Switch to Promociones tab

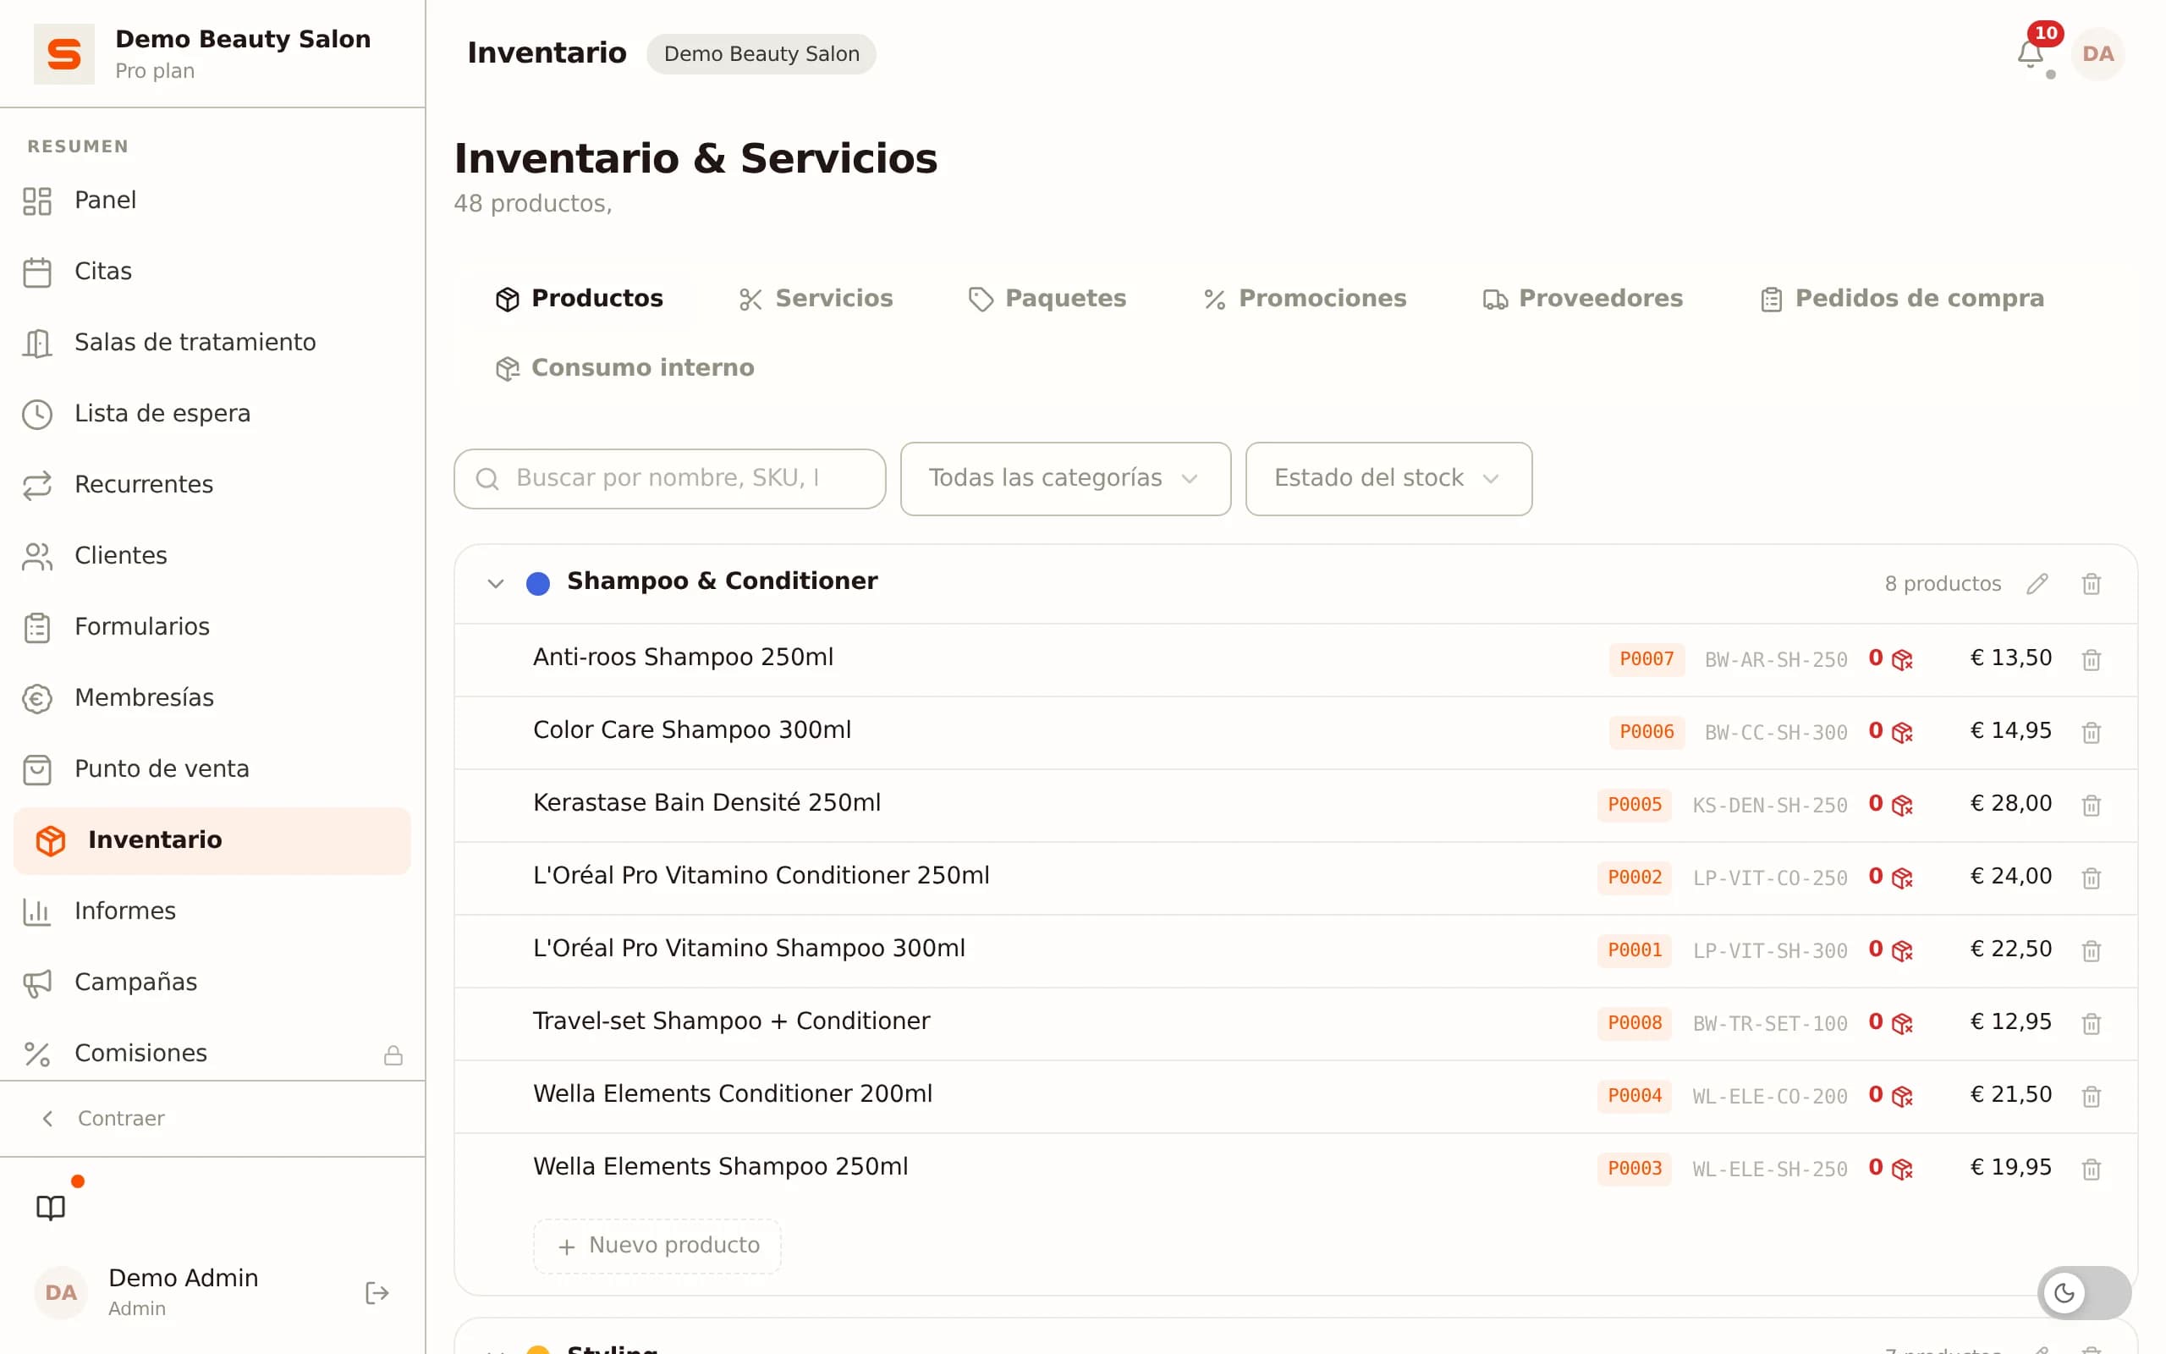pyautogui.click(x=1305, y=298)
